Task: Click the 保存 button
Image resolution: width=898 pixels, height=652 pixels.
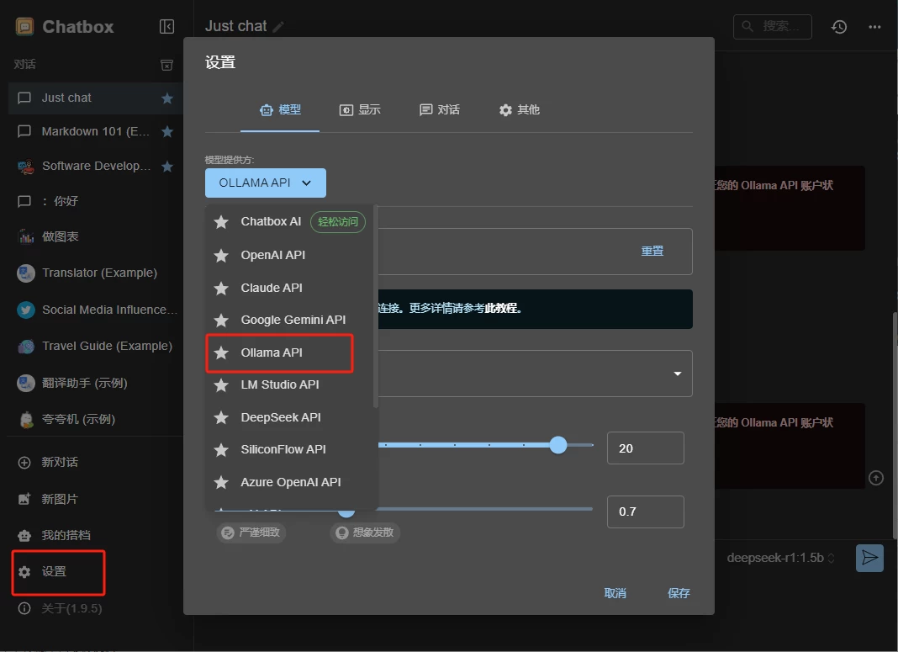Action: [x=679, y=593]
